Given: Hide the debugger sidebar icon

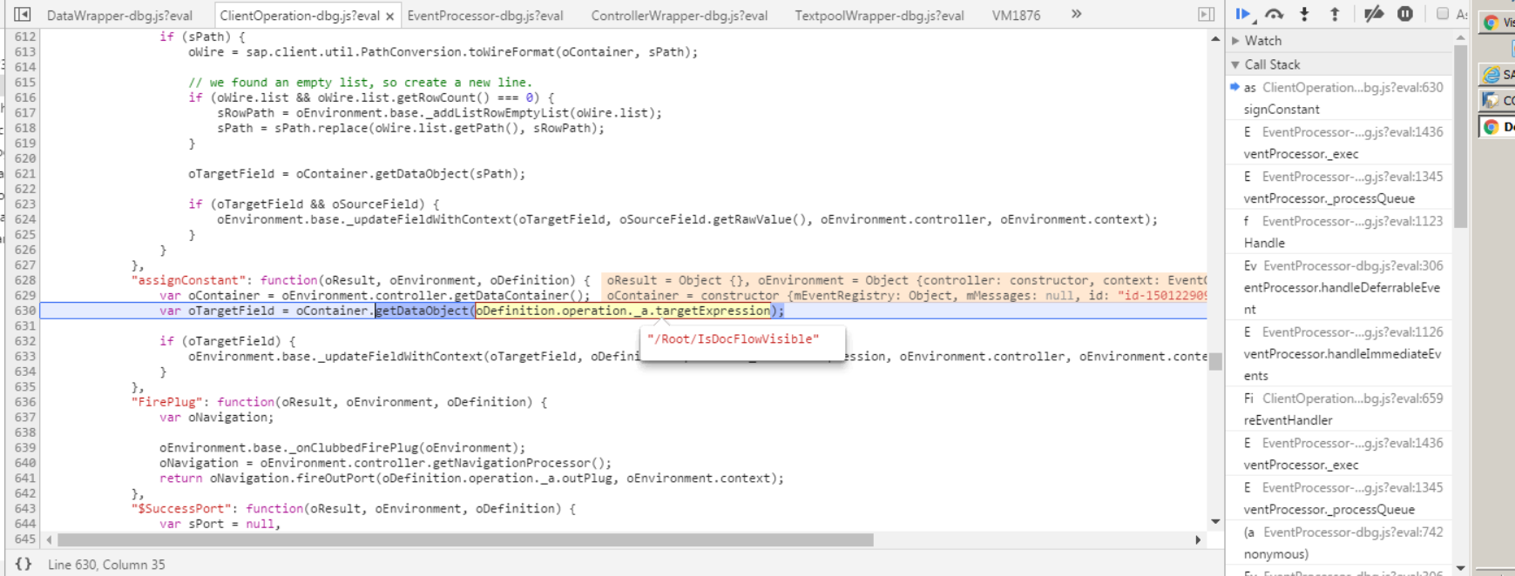Looking at the screenshot, I should 1206,14.
